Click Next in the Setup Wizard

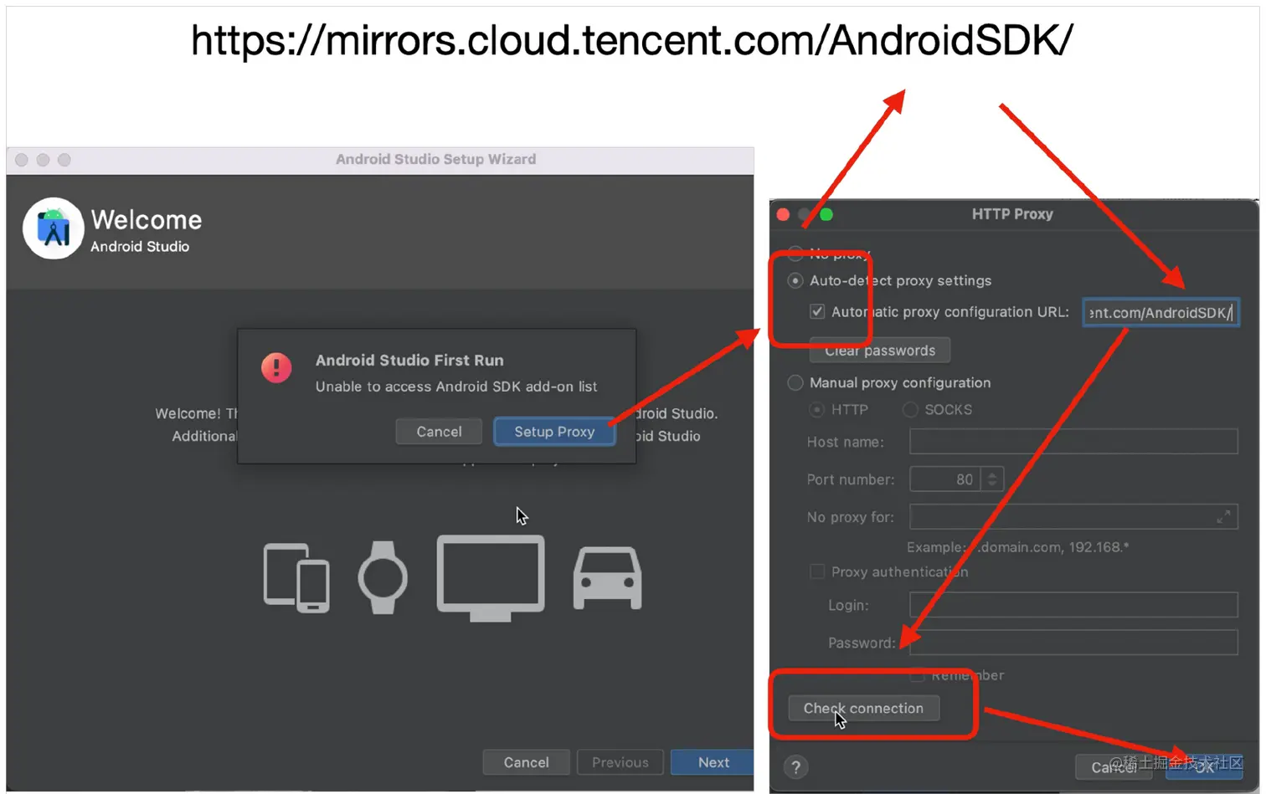click(713, 762)
